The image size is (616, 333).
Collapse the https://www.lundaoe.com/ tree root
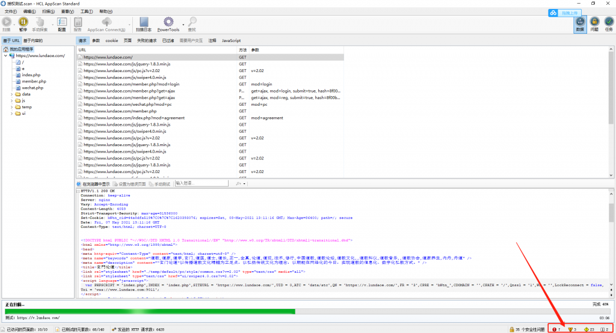[5, 55]
